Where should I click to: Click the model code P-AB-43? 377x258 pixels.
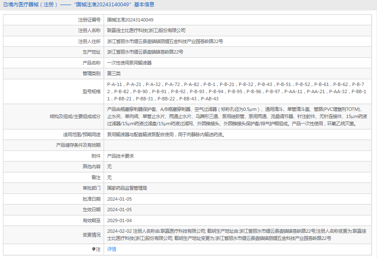click(210, 99)
